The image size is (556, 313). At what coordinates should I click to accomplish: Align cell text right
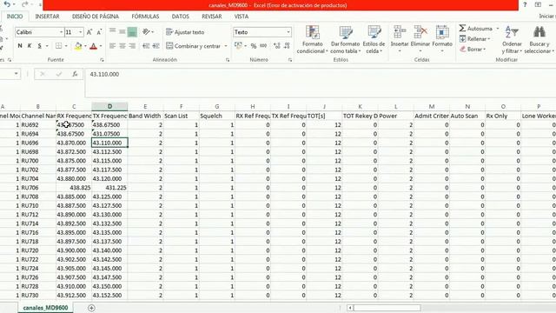coord(132,46)
